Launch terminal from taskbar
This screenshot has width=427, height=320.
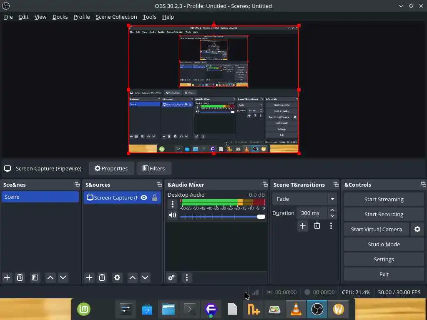tap(190, 310)
